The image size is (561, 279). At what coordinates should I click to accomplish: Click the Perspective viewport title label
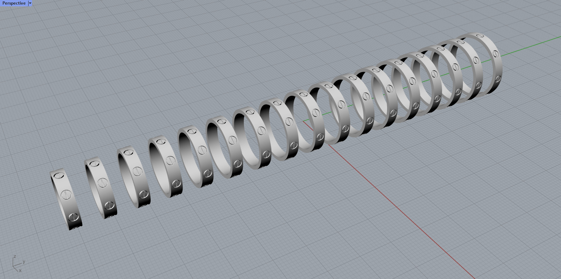(14, 3)
